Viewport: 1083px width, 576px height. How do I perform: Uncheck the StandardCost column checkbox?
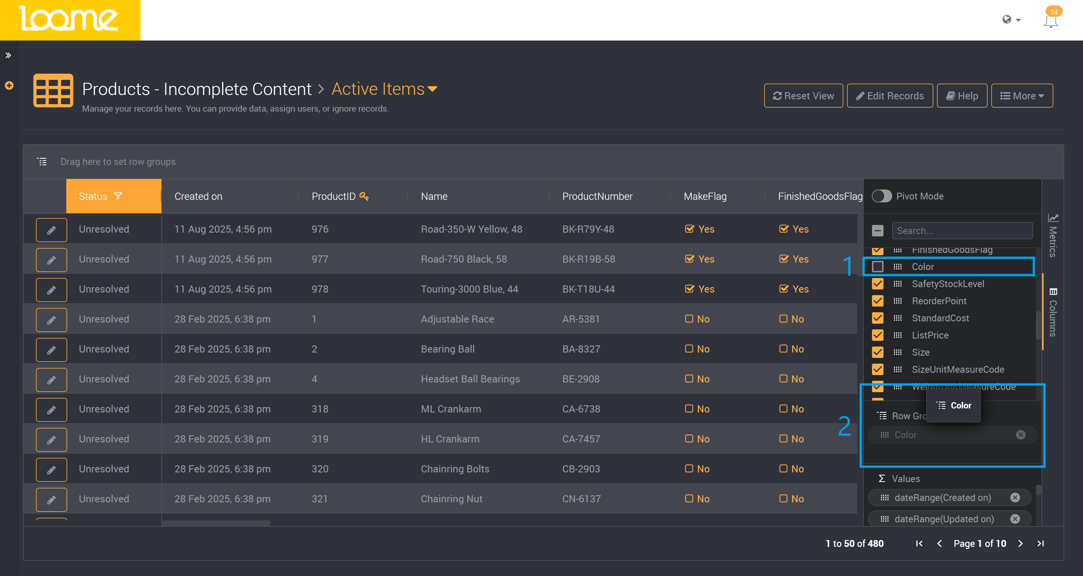(x=877, y=318)
